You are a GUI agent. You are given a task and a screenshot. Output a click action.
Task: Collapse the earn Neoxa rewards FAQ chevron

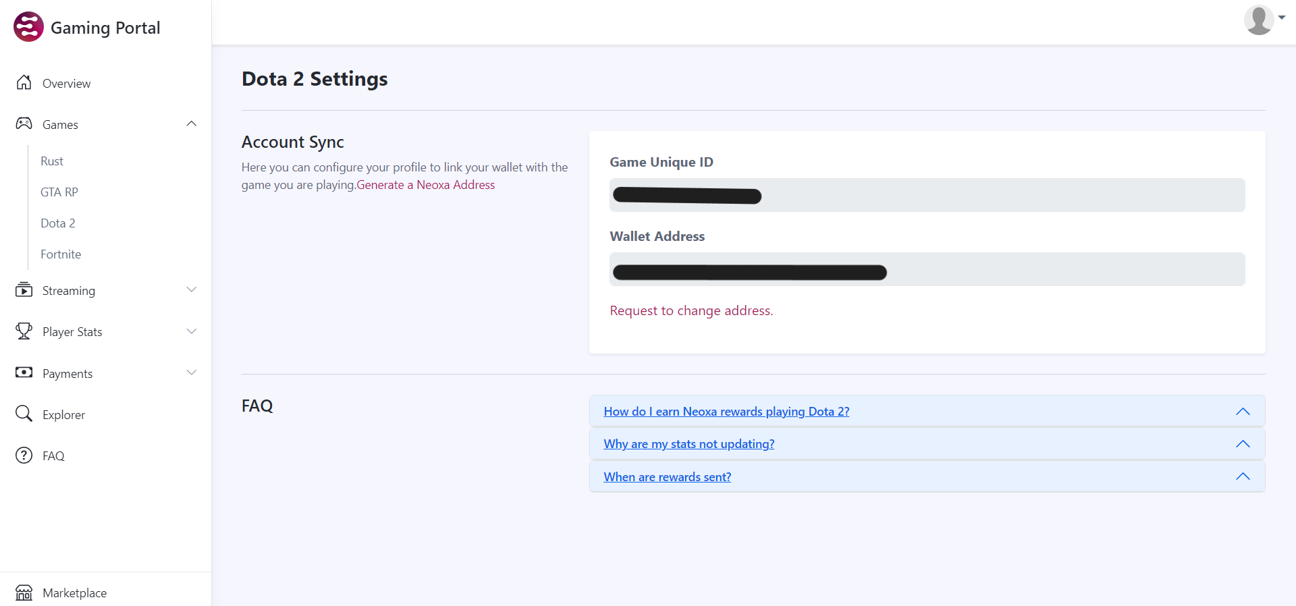coord(1243,412)
